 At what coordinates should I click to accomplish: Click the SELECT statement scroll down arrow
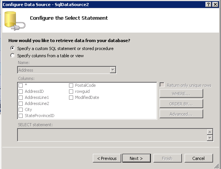tap(210, 138)
